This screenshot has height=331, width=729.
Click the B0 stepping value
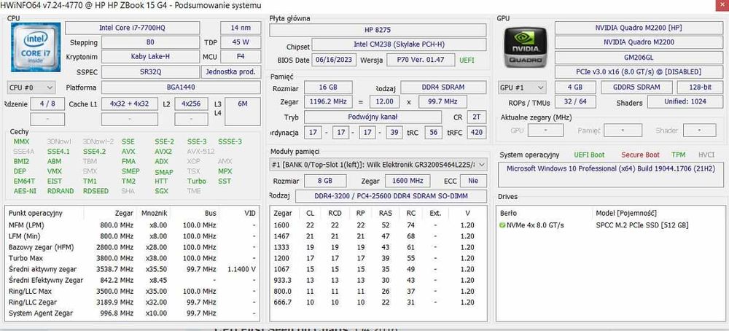[149, 42]
